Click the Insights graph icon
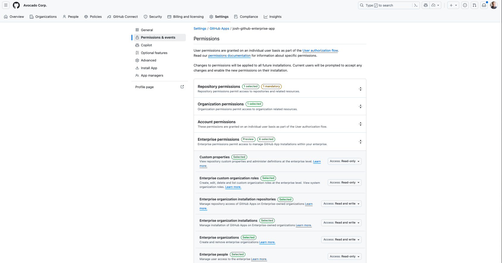The image size is (502, 263). 266,17
